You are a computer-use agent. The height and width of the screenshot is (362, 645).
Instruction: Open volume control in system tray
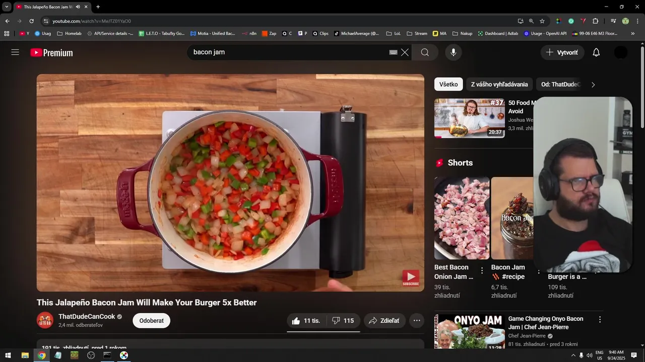click(x=589, y=355)
